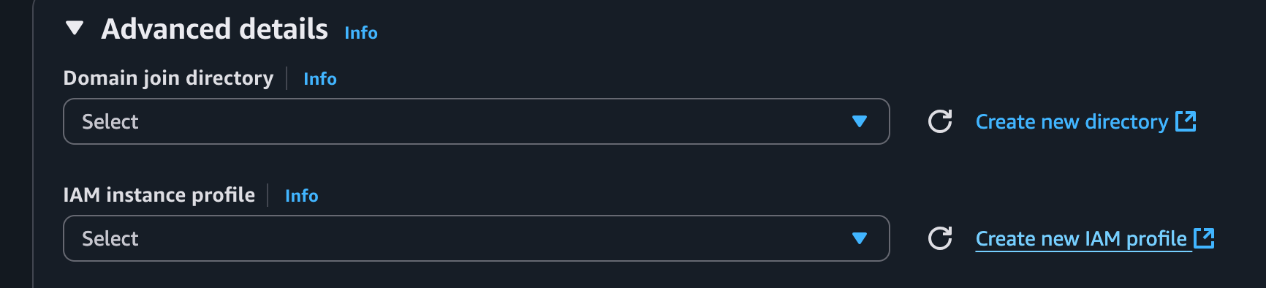Open the Domain join directory Select dropdown
This screenshot has height=288, width=1266.
pyautogui.click(x=477, y=121)
